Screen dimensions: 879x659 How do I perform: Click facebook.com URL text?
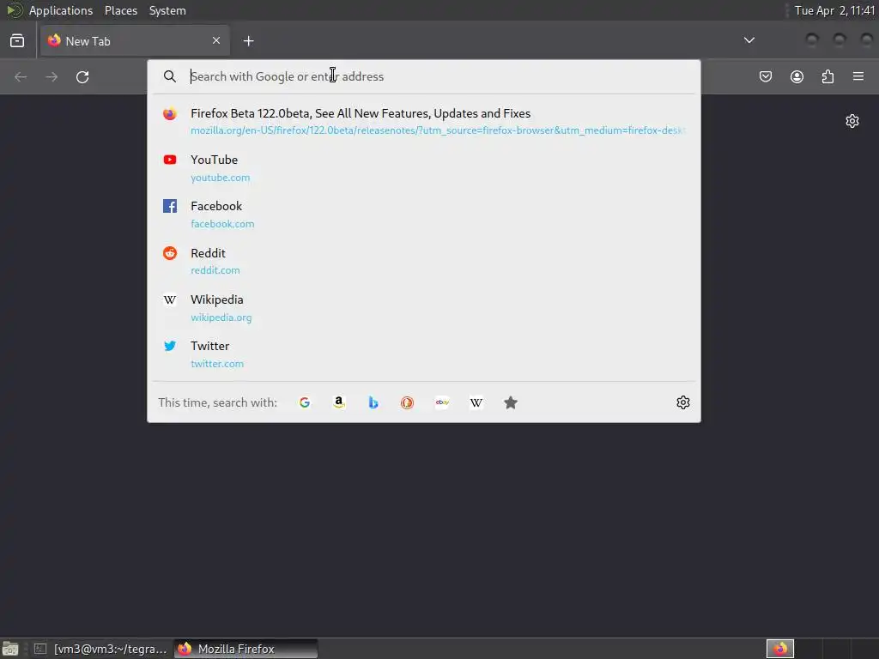(x=222, y=224)
